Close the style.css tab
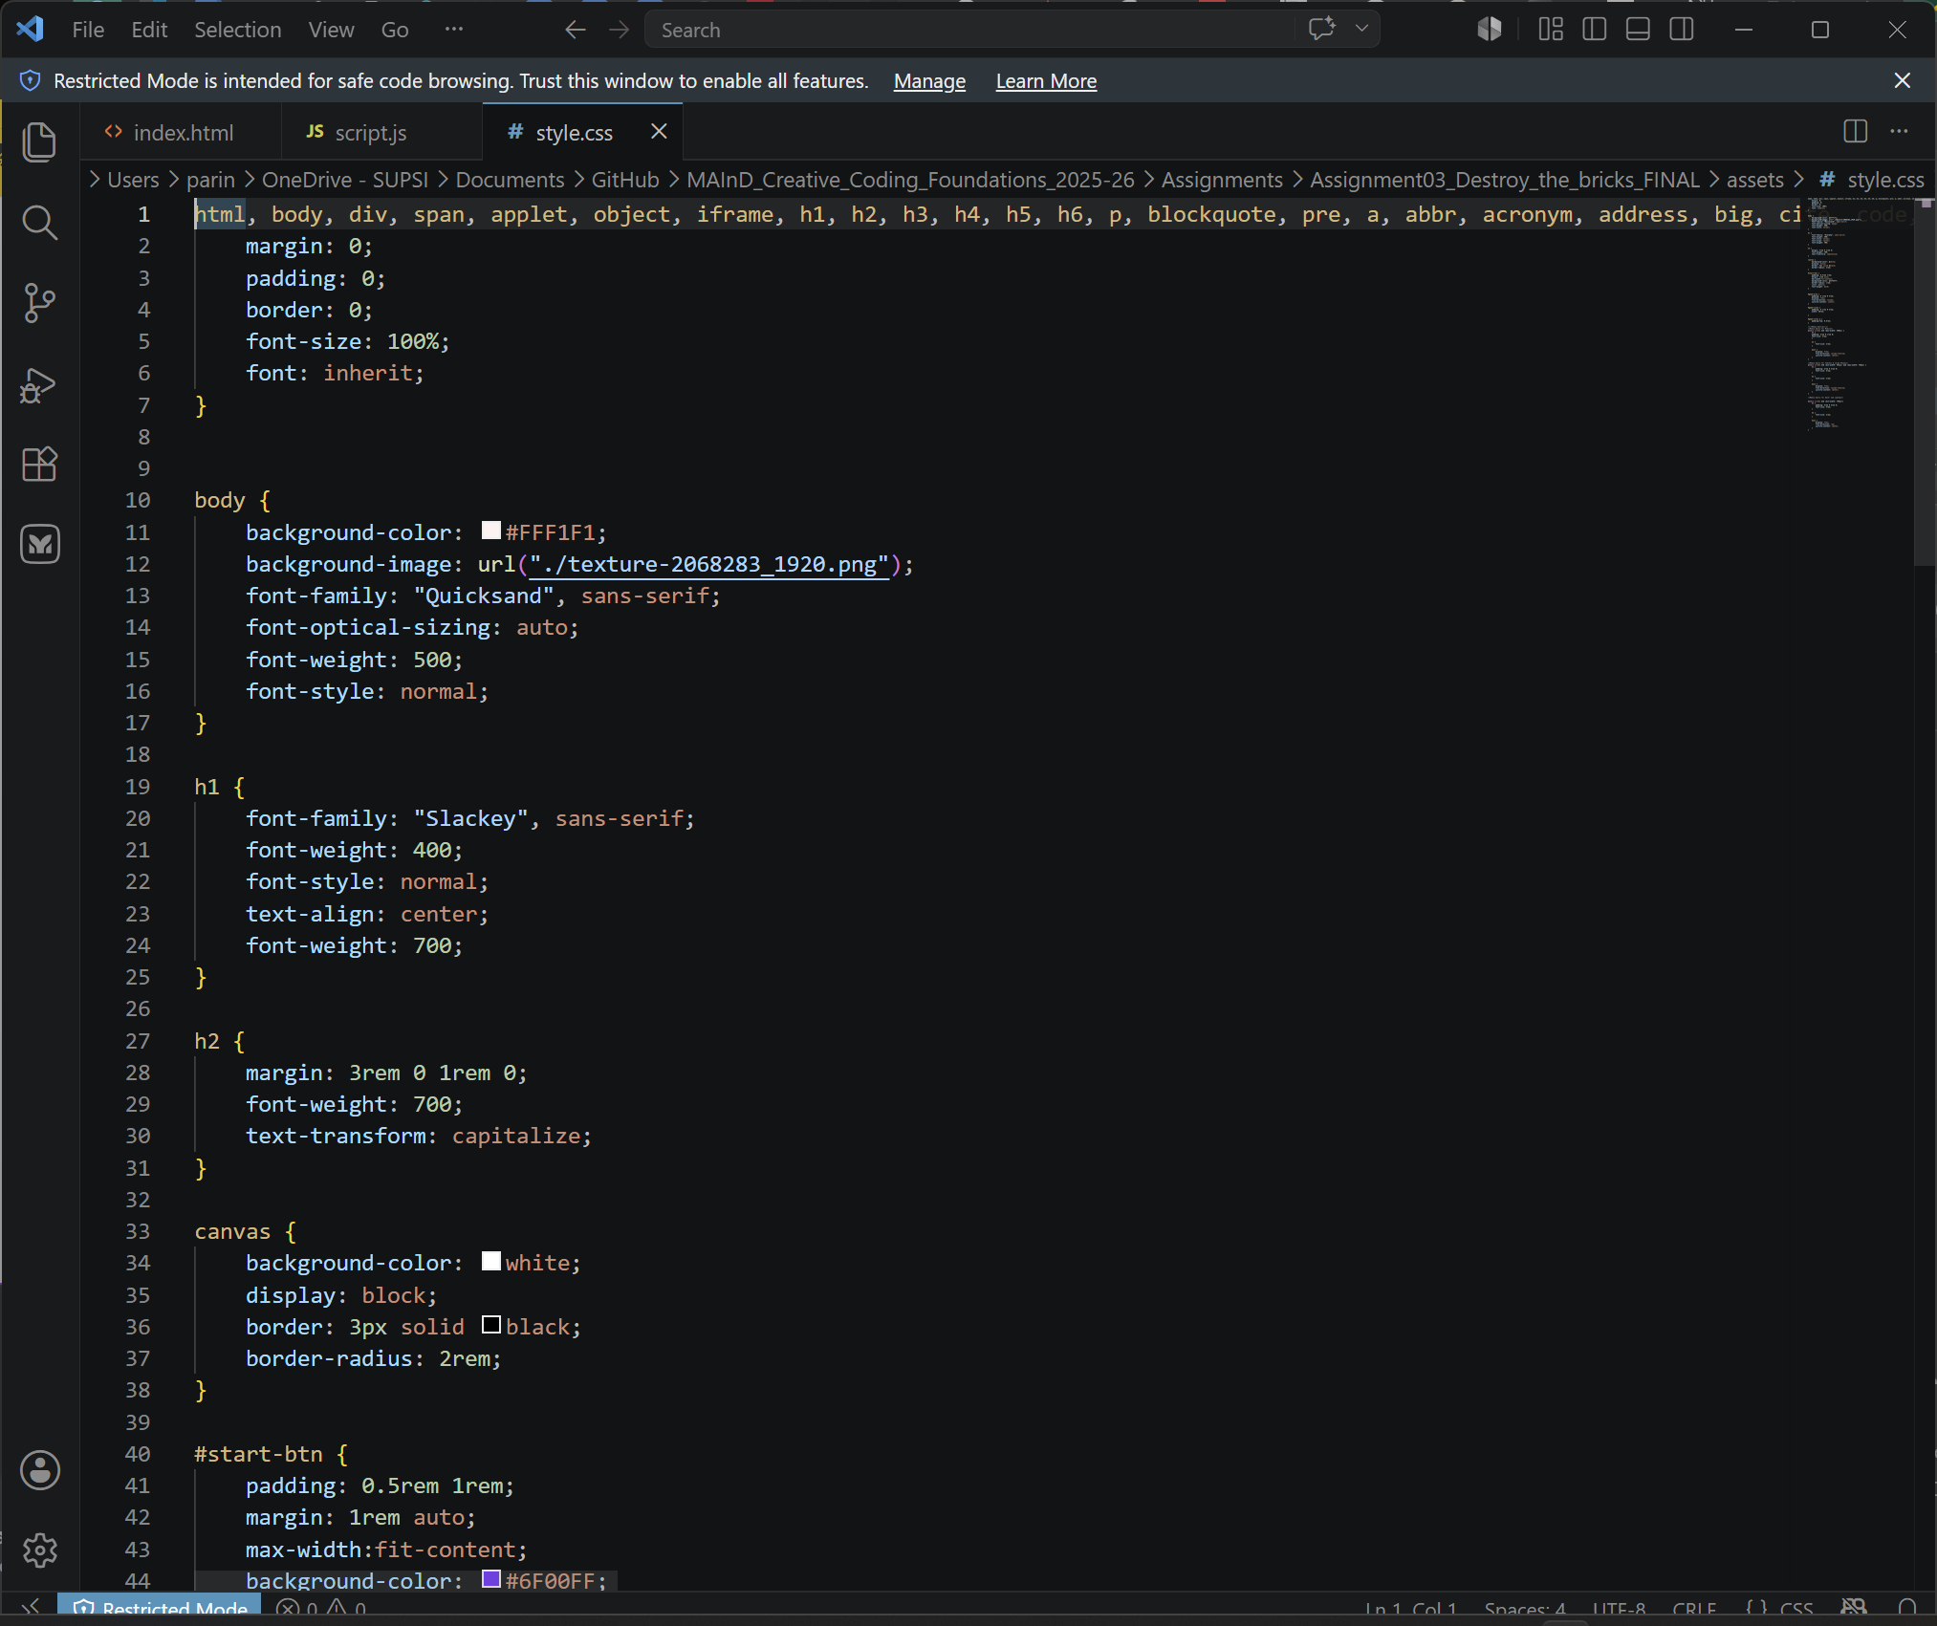 [x=659, y=132]
